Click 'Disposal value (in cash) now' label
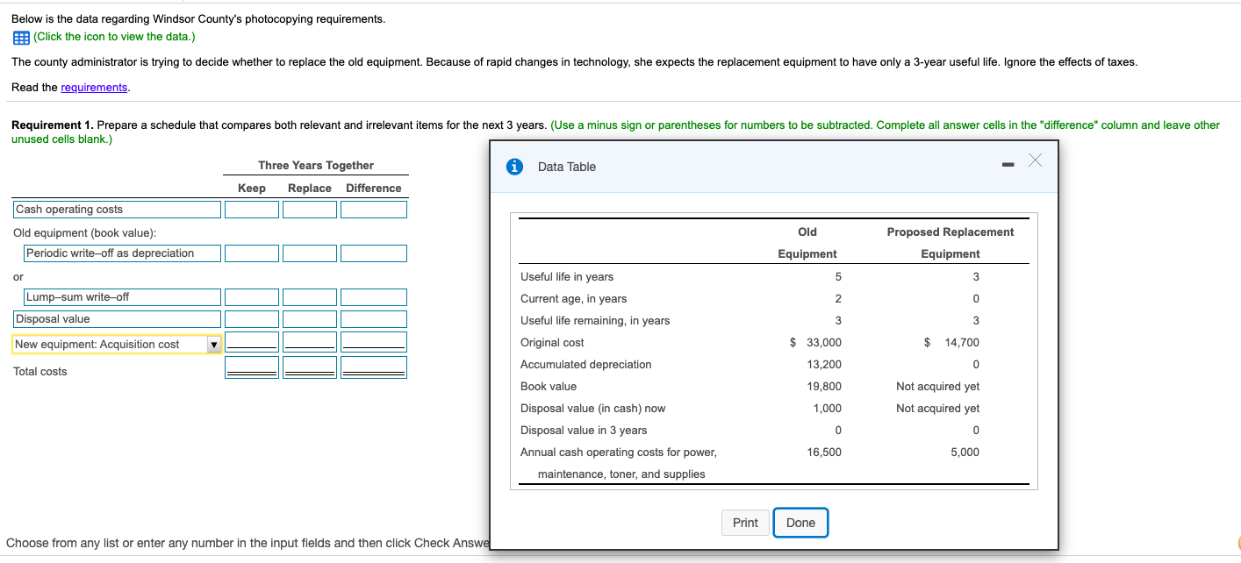The height and width of the screenshot is (563, 1241). pyautogui.click(x=593, y=409)
